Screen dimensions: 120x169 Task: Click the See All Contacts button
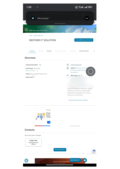point(60,150)
